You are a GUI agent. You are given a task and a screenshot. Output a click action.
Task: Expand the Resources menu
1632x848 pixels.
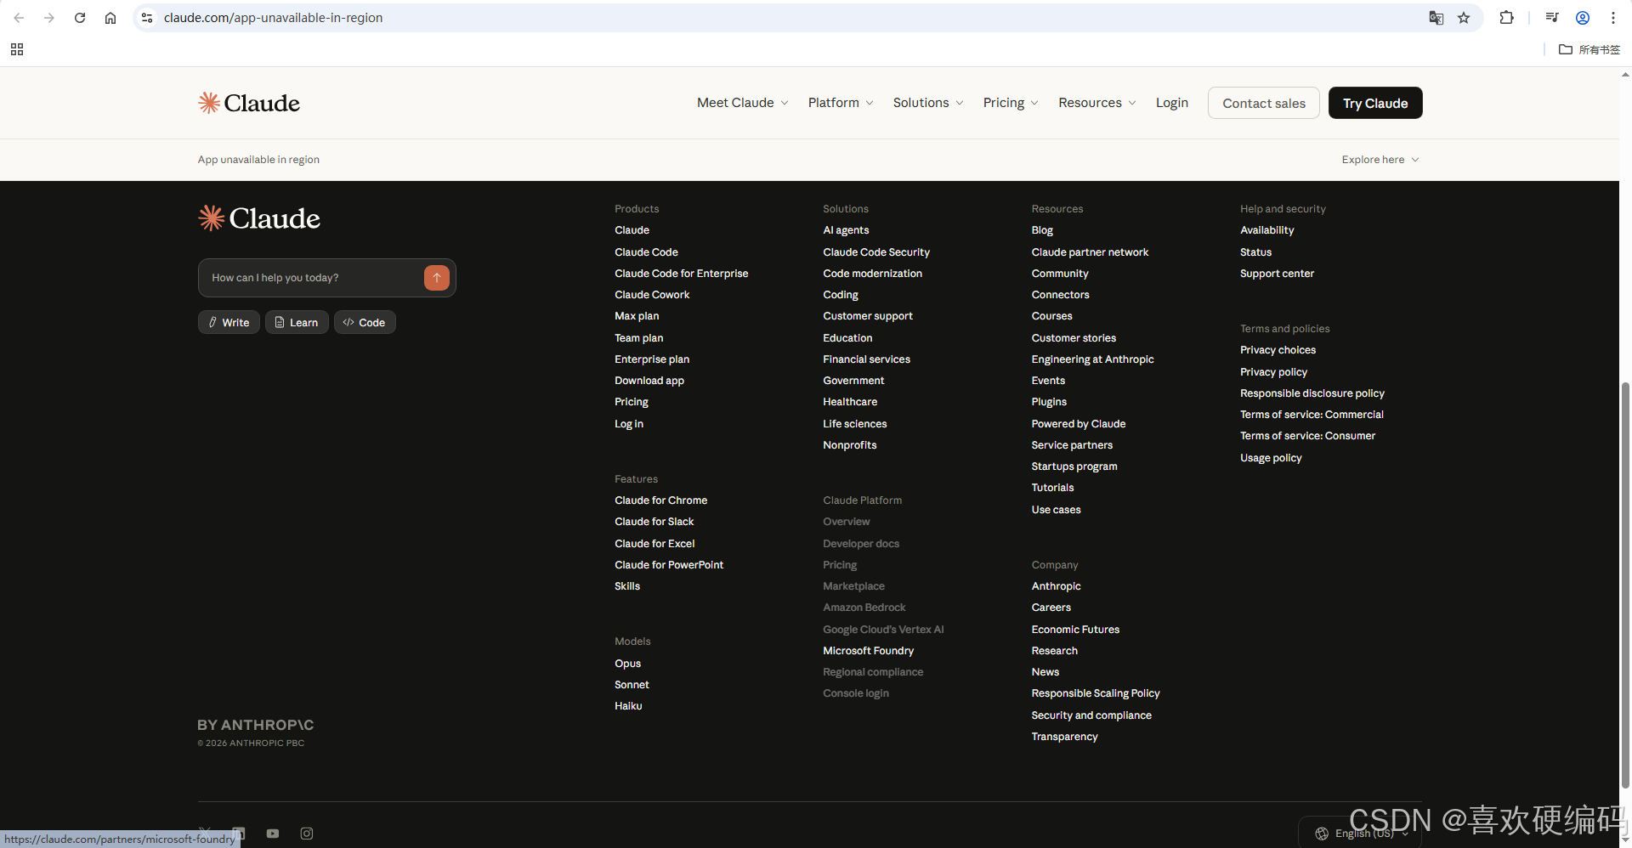click(1097, 103)
